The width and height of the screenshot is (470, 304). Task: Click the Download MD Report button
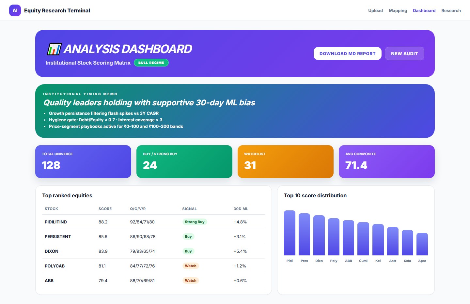(x=348, y=53)
